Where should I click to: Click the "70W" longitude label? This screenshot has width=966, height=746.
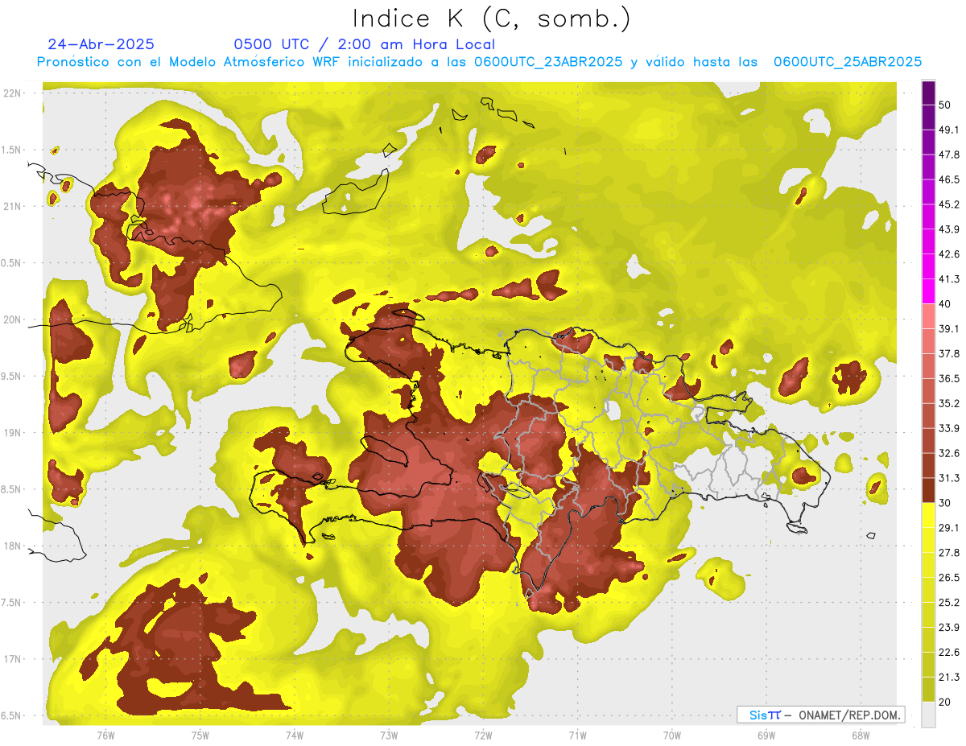pyautogui.click(x=672, y=735)
